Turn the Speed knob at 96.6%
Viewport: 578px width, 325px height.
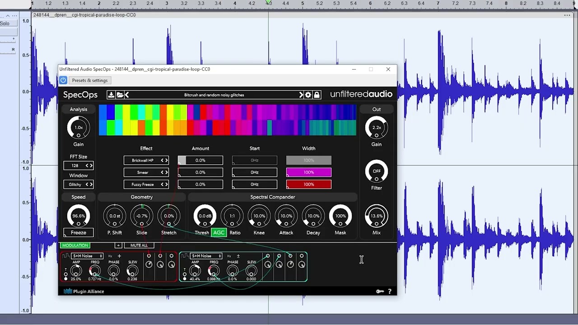coord(78,216)
